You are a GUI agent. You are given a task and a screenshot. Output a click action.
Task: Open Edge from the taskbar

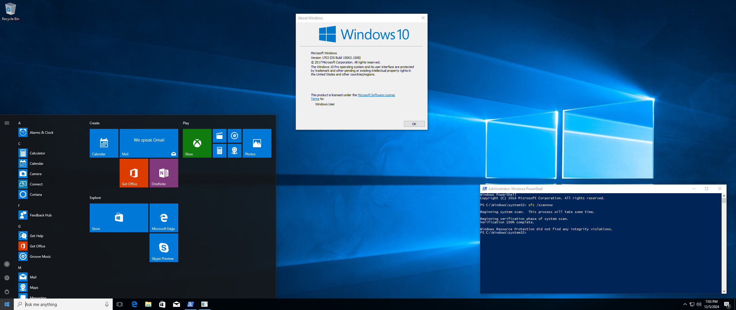[134, 304]
